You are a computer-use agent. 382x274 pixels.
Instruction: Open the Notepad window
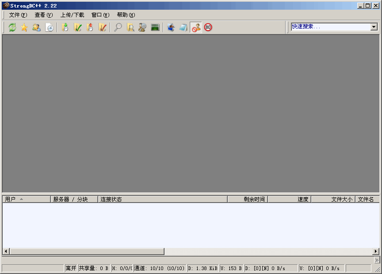(183, 27)
